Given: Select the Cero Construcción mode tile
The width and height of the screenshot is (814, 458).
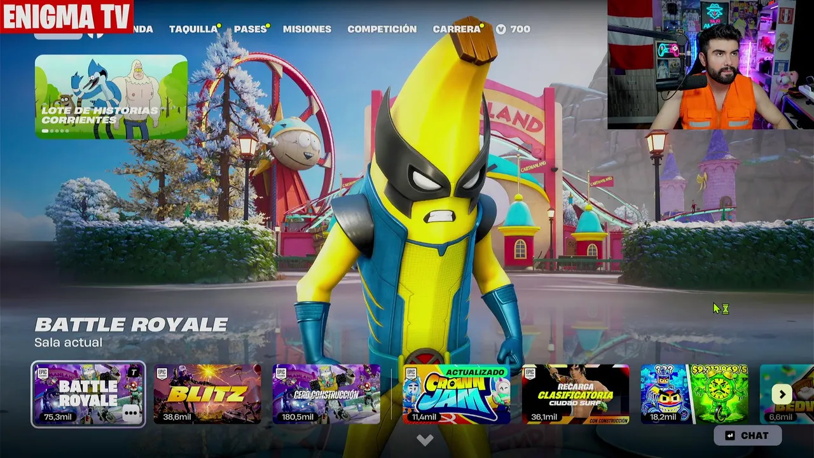Looking at the screenshot, I should pyautogui.click(x=326, y=394).
